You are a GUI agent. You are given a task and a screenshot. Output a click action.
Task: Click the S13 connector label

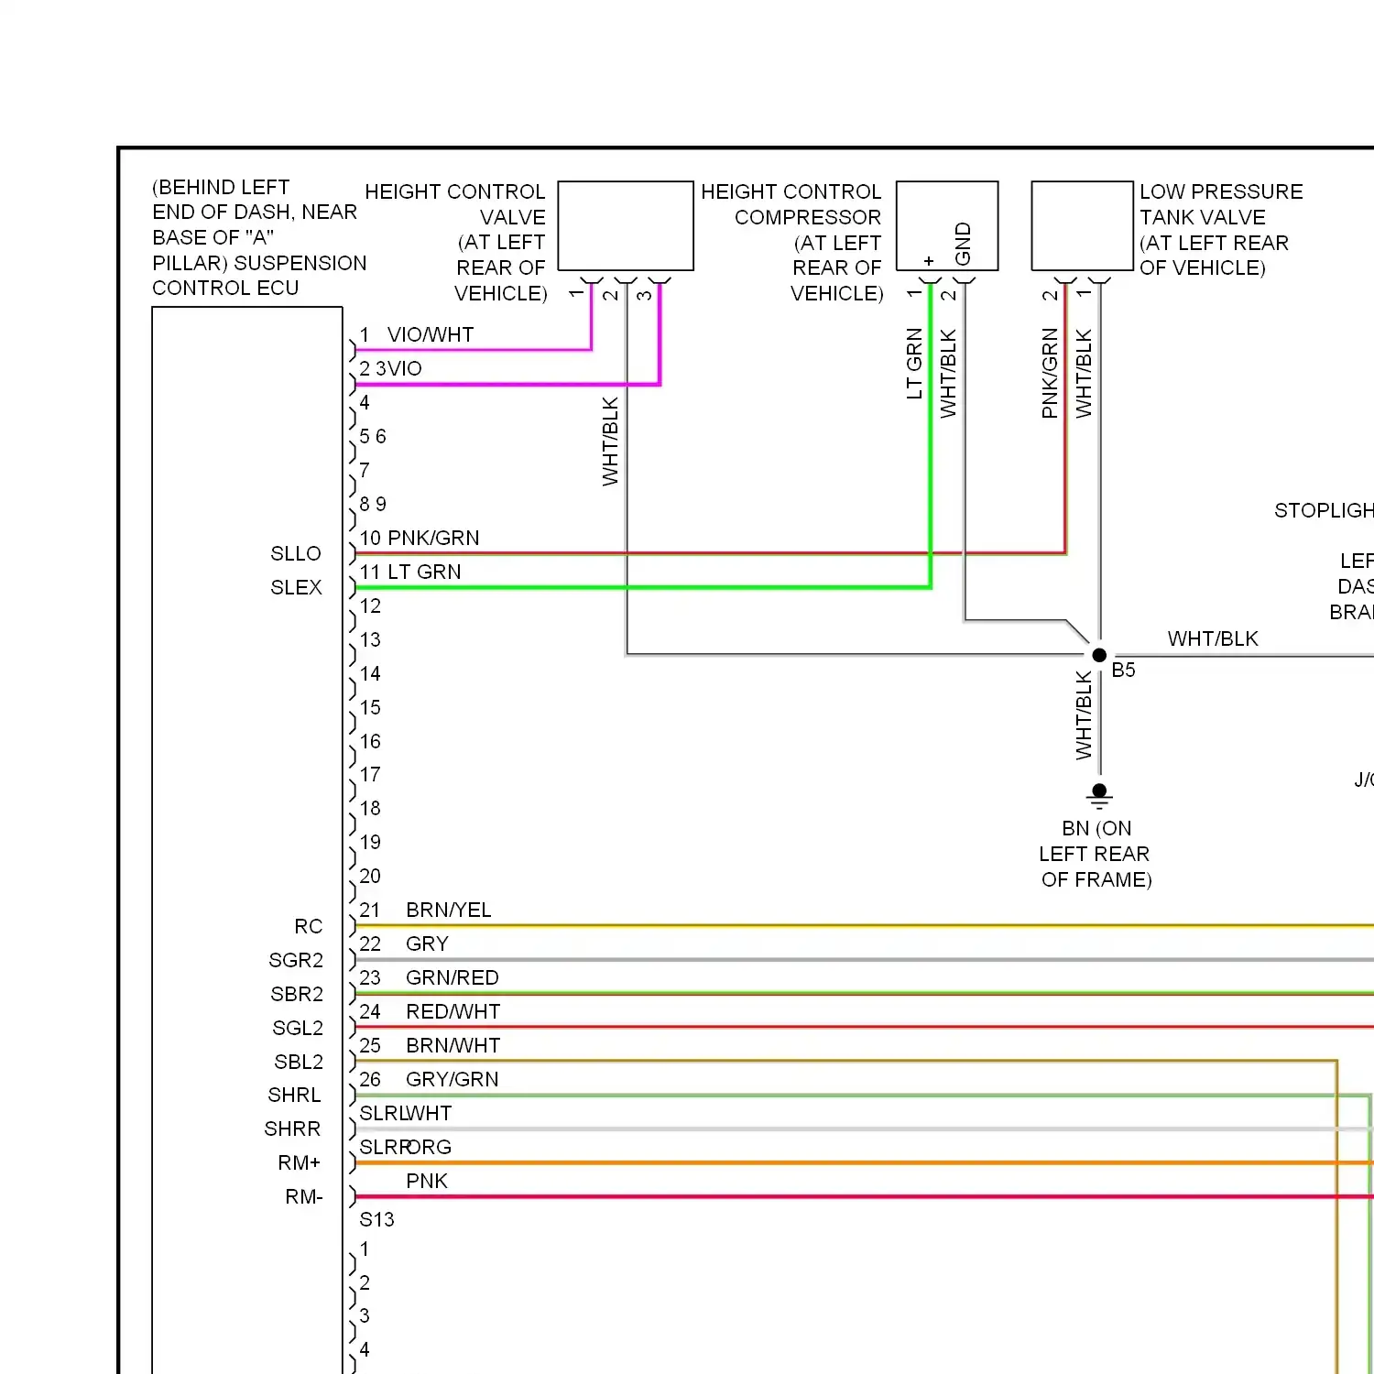376,1219
